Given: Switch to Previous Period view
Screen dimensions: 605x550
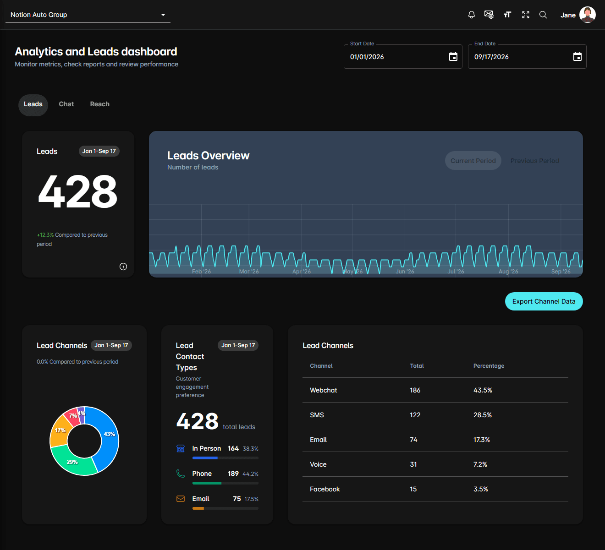Looking at the screenshot, I should (535, 161).
